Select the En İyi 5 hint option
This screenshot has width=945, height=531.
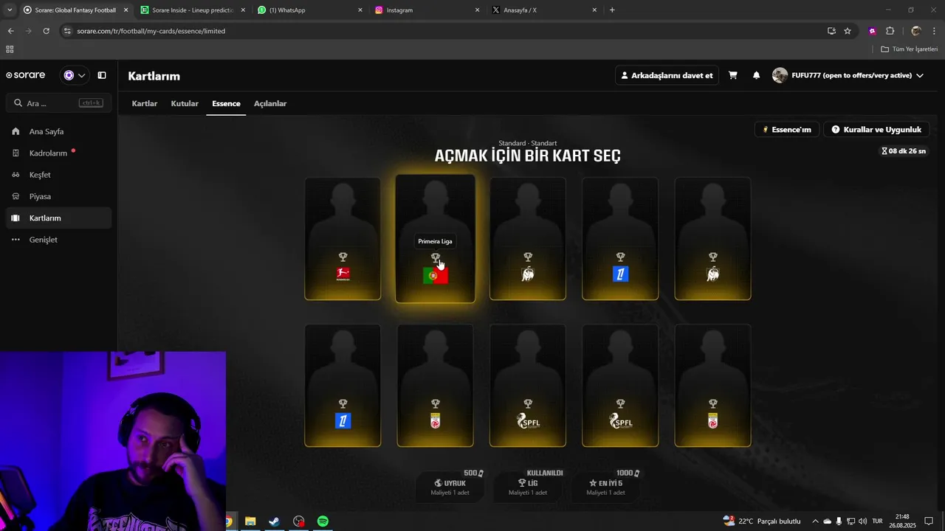point(605,487)
